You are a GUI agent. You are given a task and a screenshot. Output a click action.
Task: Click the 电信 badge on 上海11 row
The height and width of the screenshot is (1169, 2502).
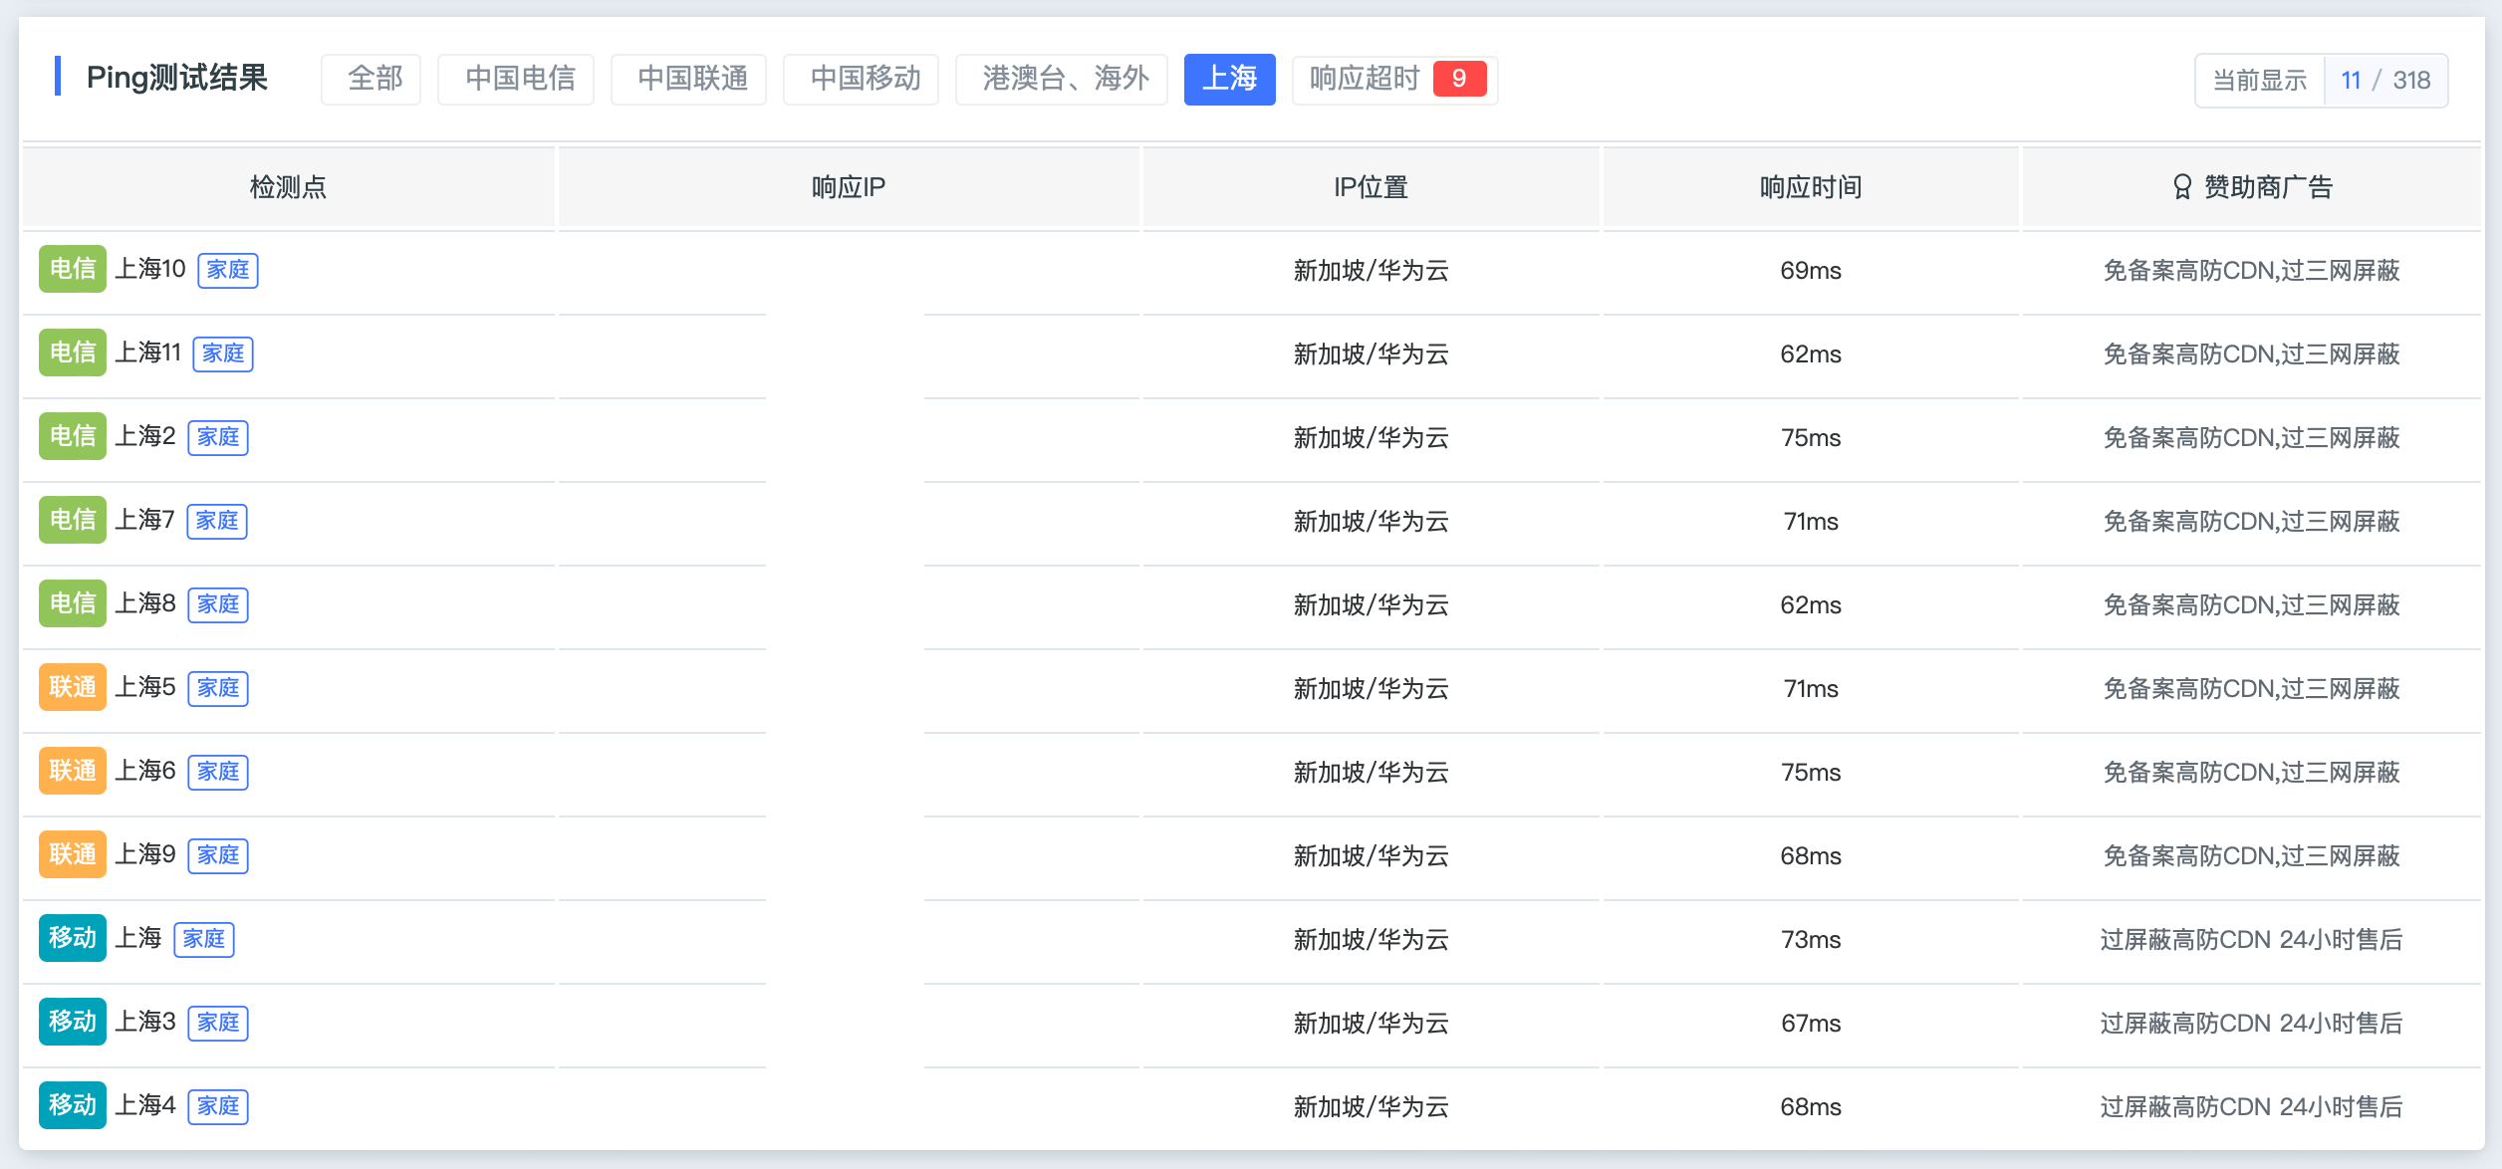pyautogui.click(x=73, y=352)
